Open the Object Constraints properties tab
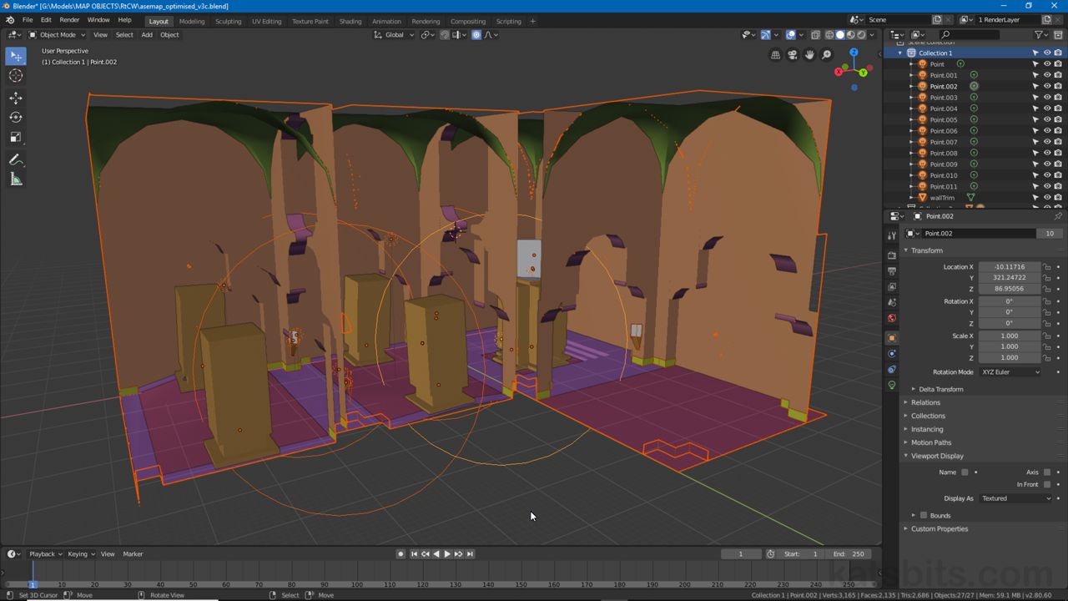Image resolution: width=1068 pixels, height=601 pixels. point(892,370)
